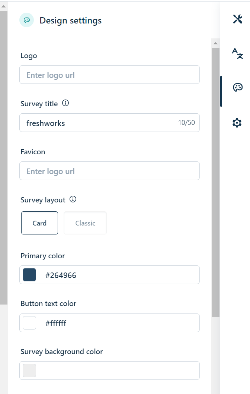Click the settings panel scroll up arrow
The height and width of the screenshot is (394, 250).
click(x=215, y=43)
